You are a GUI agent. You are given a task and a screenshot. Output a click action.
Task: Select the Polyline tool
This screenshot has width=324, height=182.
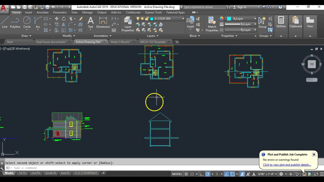[15, 22]
